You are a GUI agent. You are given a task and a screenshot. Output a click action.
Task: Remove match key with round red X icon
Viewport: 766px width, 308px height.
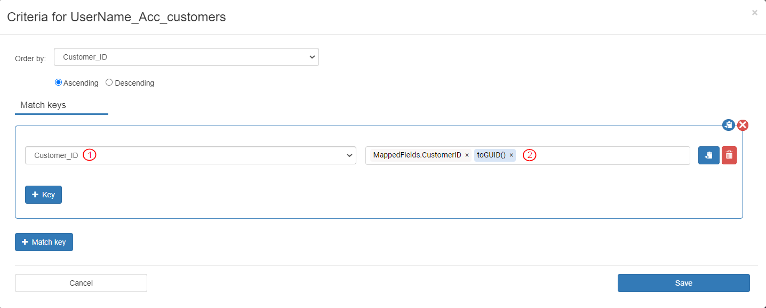[743, 125]
